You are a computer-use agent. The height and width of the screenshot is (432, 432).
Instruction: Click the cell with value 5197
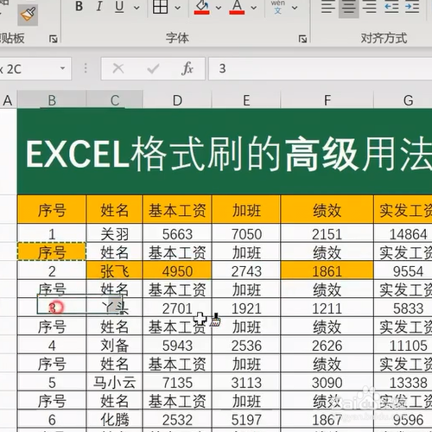point(246,419)
